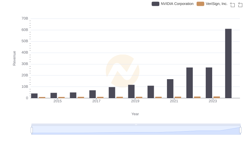
Task: Click the 2015 x-axis label
Action: (58, 101)
